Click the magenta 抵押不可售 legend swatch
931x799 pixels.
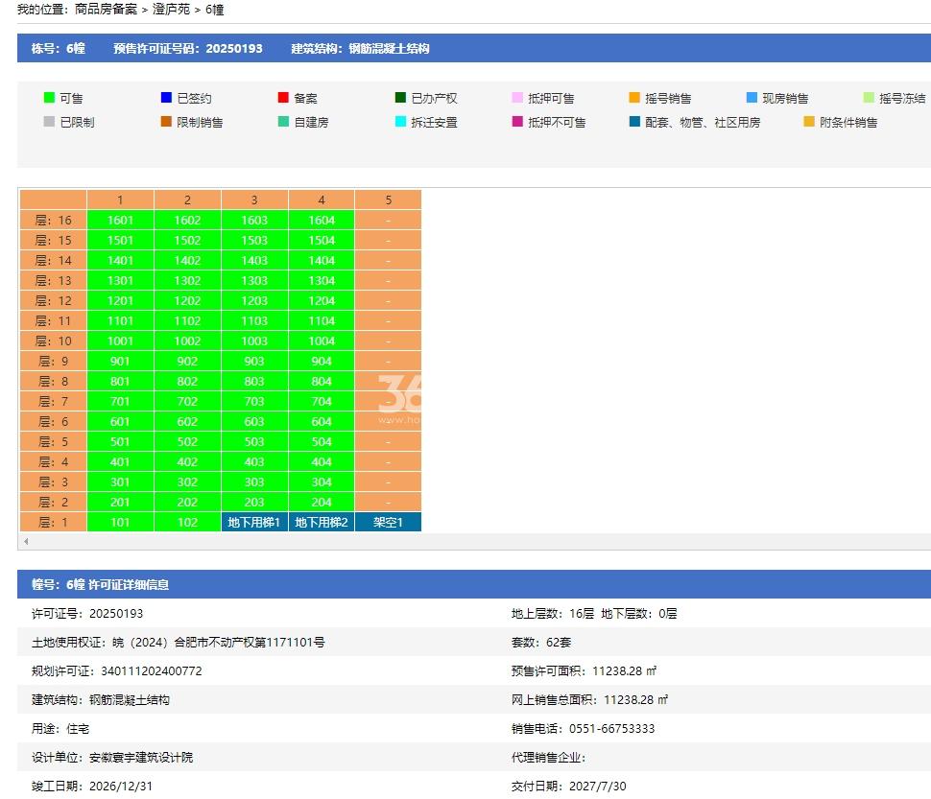(517, 121)
